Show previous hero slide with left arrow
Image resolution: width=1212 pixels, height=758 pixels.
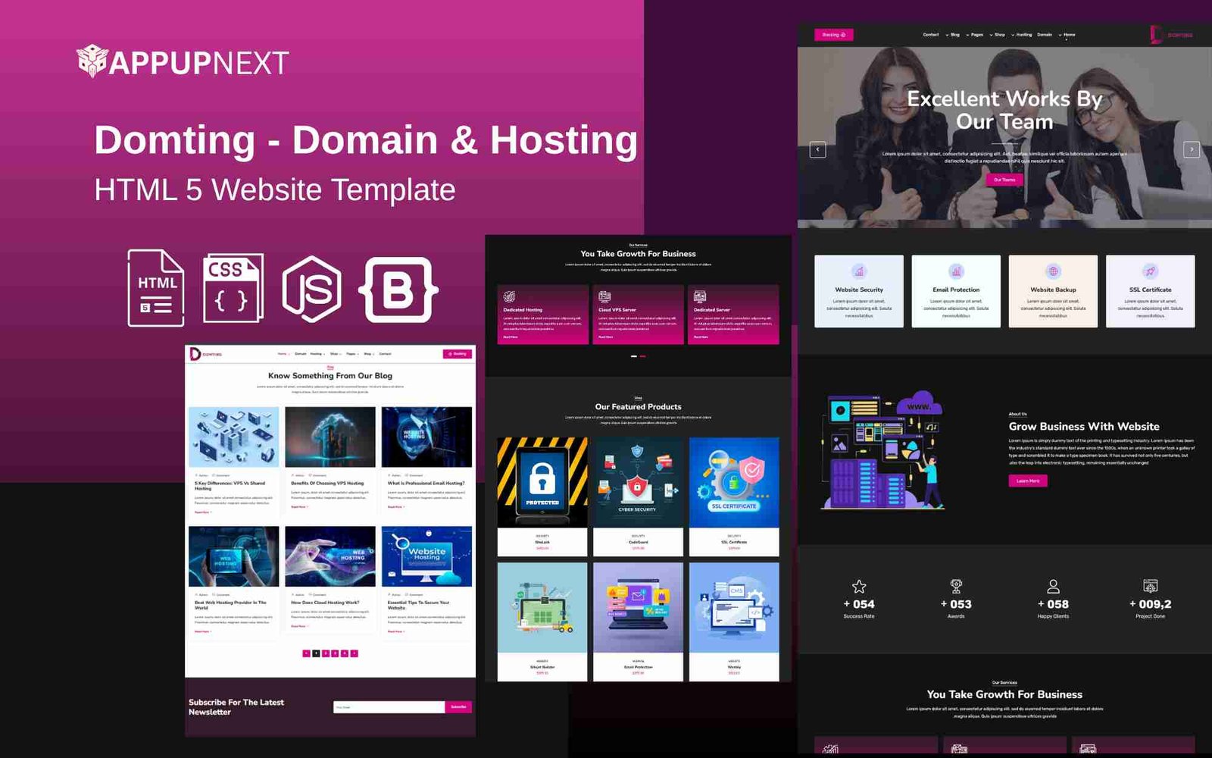818,149
